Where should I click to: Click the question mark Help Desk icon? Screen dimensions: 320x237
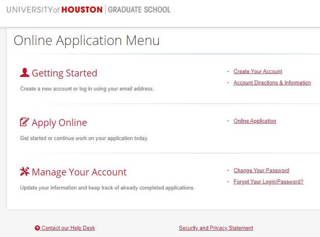click(x=37, y=228)
